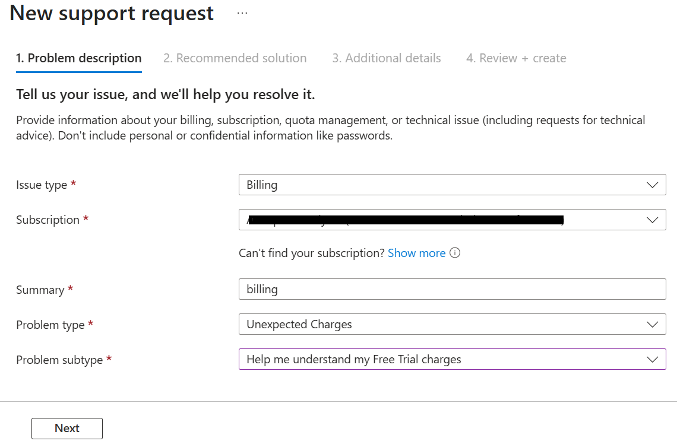
Task: Click the Problem subtype field label
Action: tap(59, 360)
